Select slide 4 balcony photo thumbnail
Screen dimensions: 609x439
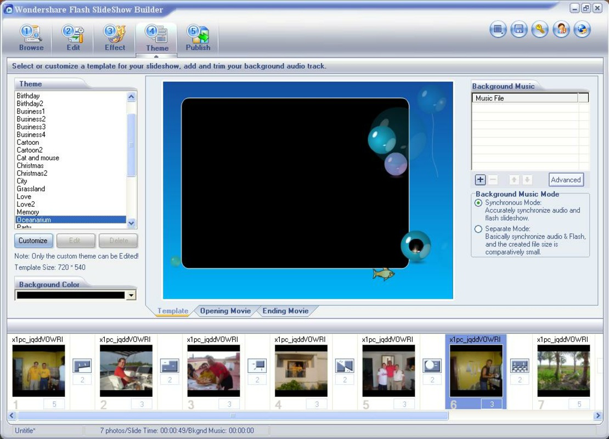coord(301,370)
